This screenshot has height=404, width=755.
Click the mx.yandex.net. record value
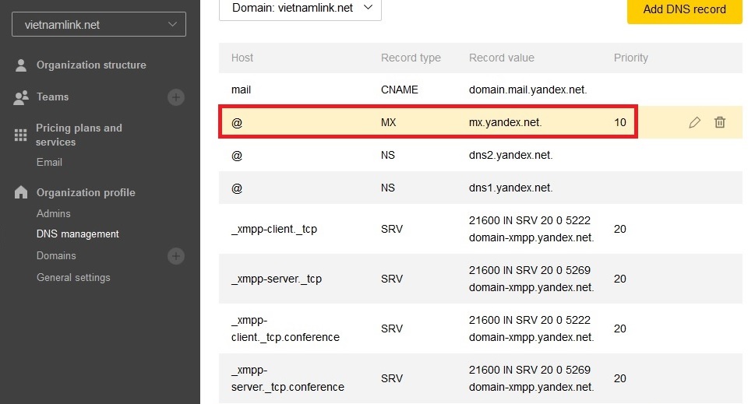(x=505, y=122)
